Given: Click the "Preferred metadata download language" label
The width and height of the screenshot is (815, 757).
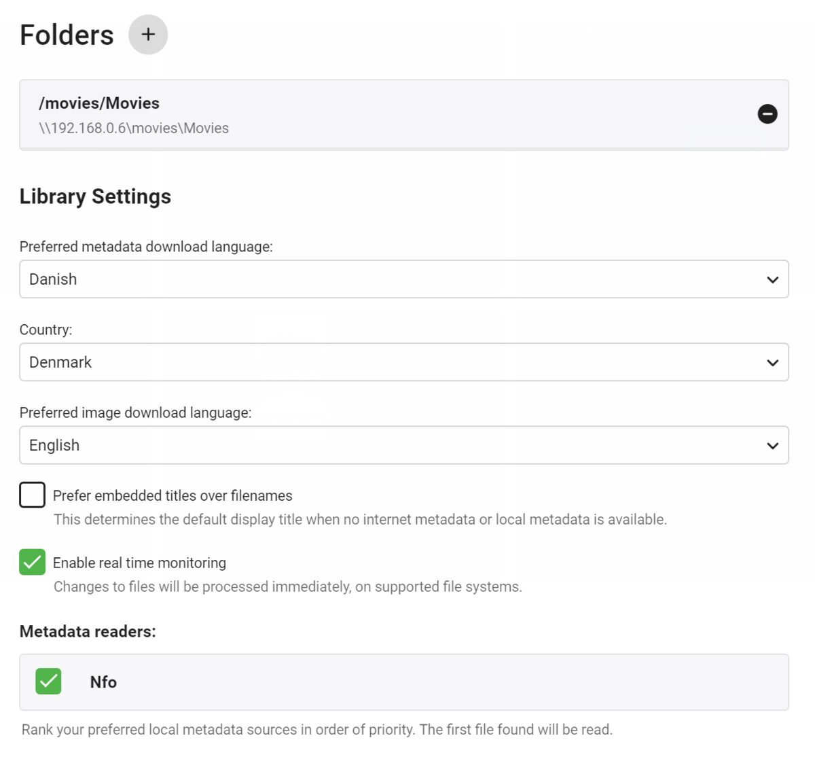Looking at the screenshot, I should click(x=146, y=247).
